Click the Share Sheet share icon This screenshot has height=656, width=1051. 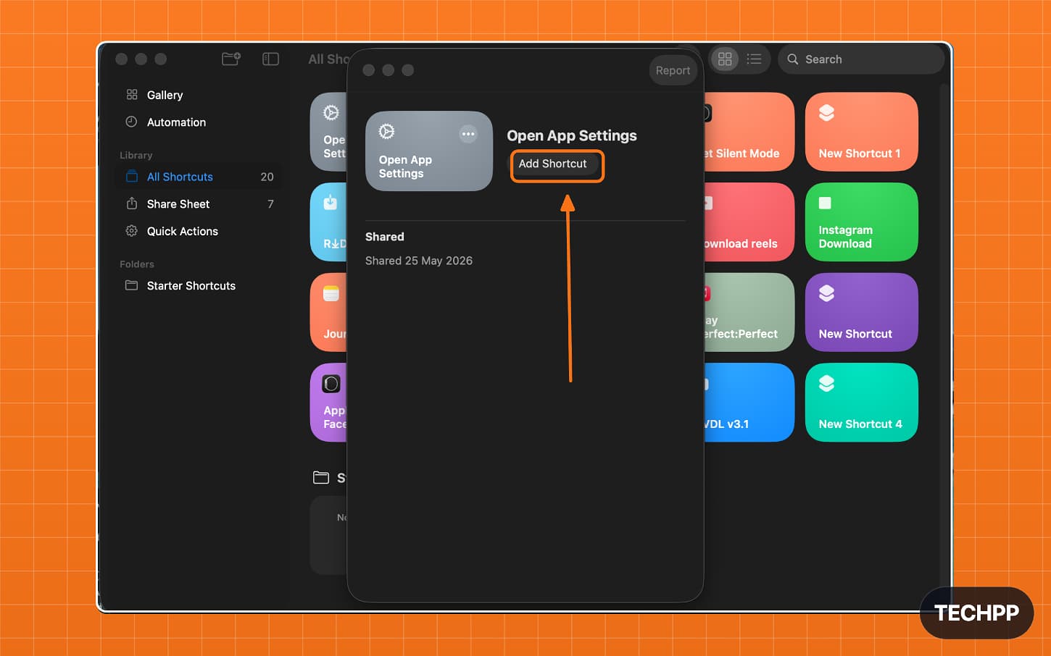(x=131, y=203)
